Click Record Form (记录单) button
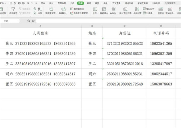Screen dimensions: 181x128 coord(148,13)
